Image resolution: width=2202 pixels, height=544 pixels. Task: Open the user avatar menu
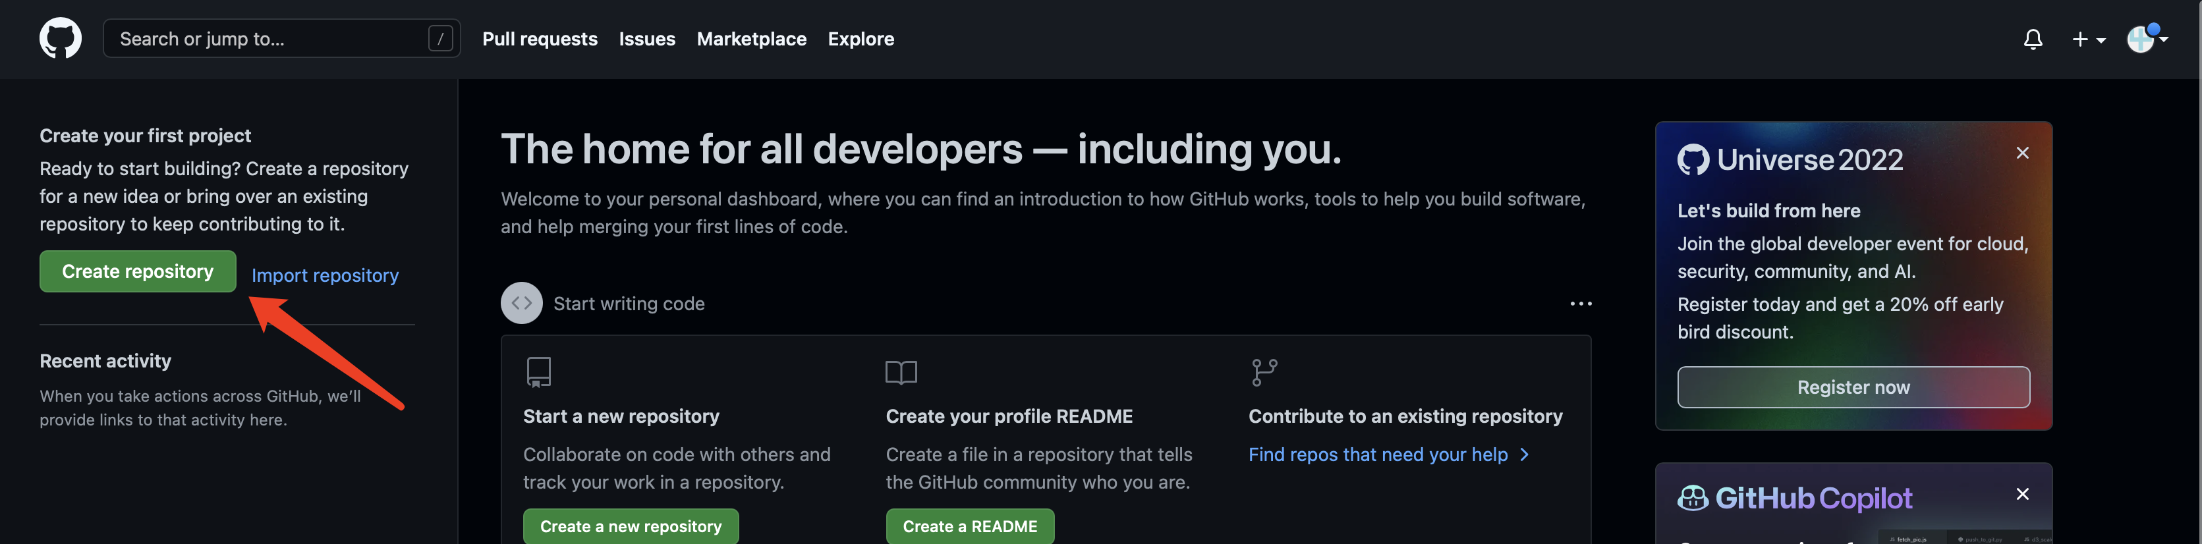[2147, 38]
